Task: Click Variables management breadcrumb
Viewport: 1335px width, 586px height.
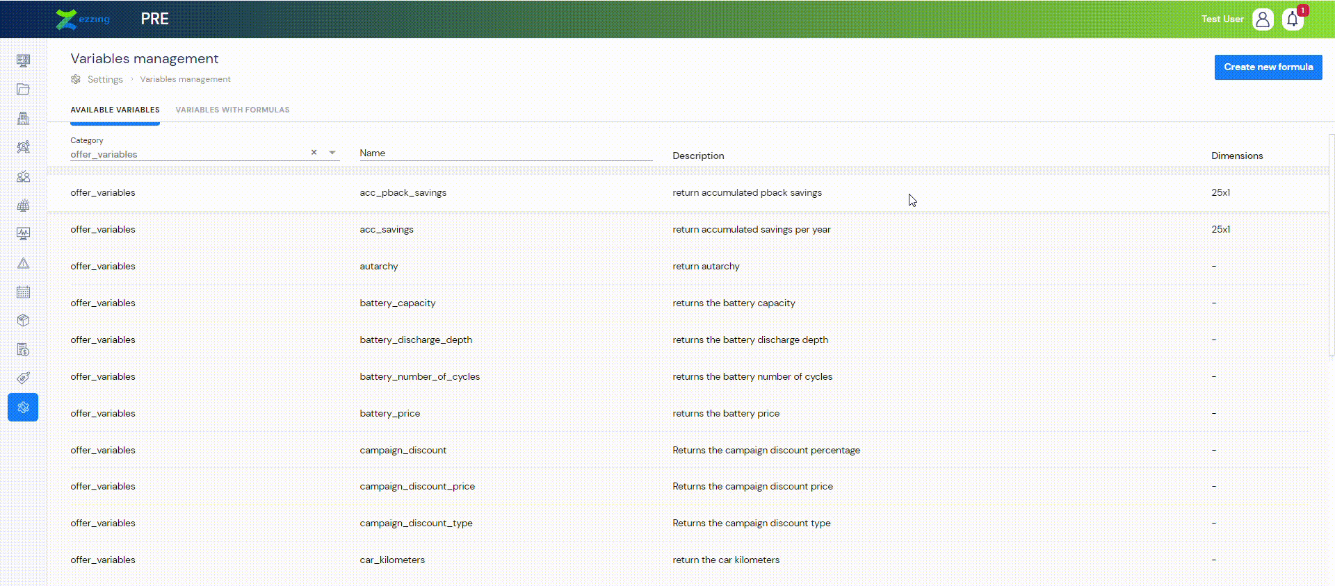Action: 185,79
